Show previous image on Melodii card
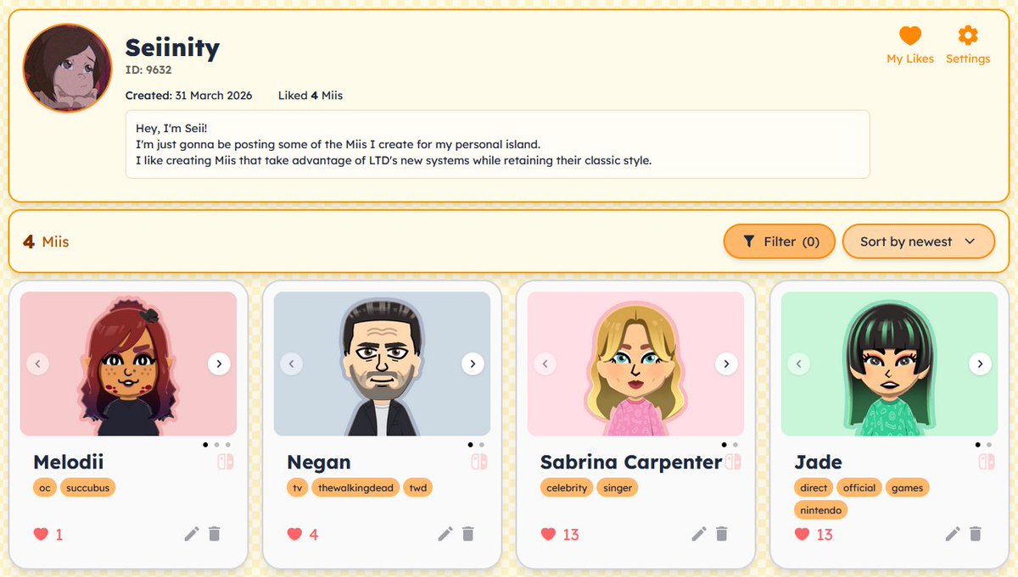The width and height of the screenshot is (1018, 577). (37, 363)
